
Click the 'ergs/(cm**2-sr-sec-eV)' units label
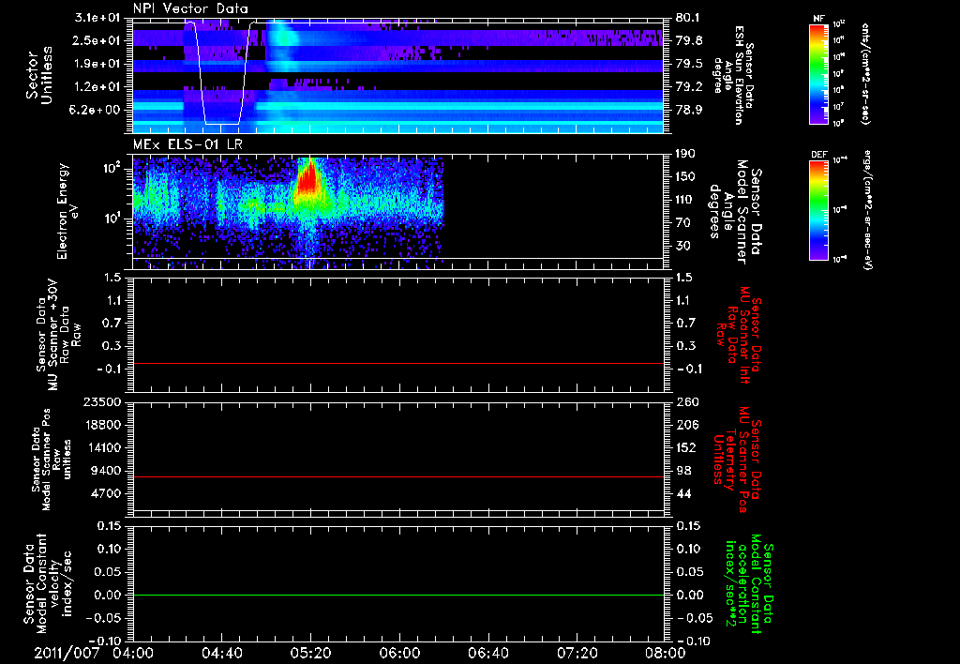point(867,209)
